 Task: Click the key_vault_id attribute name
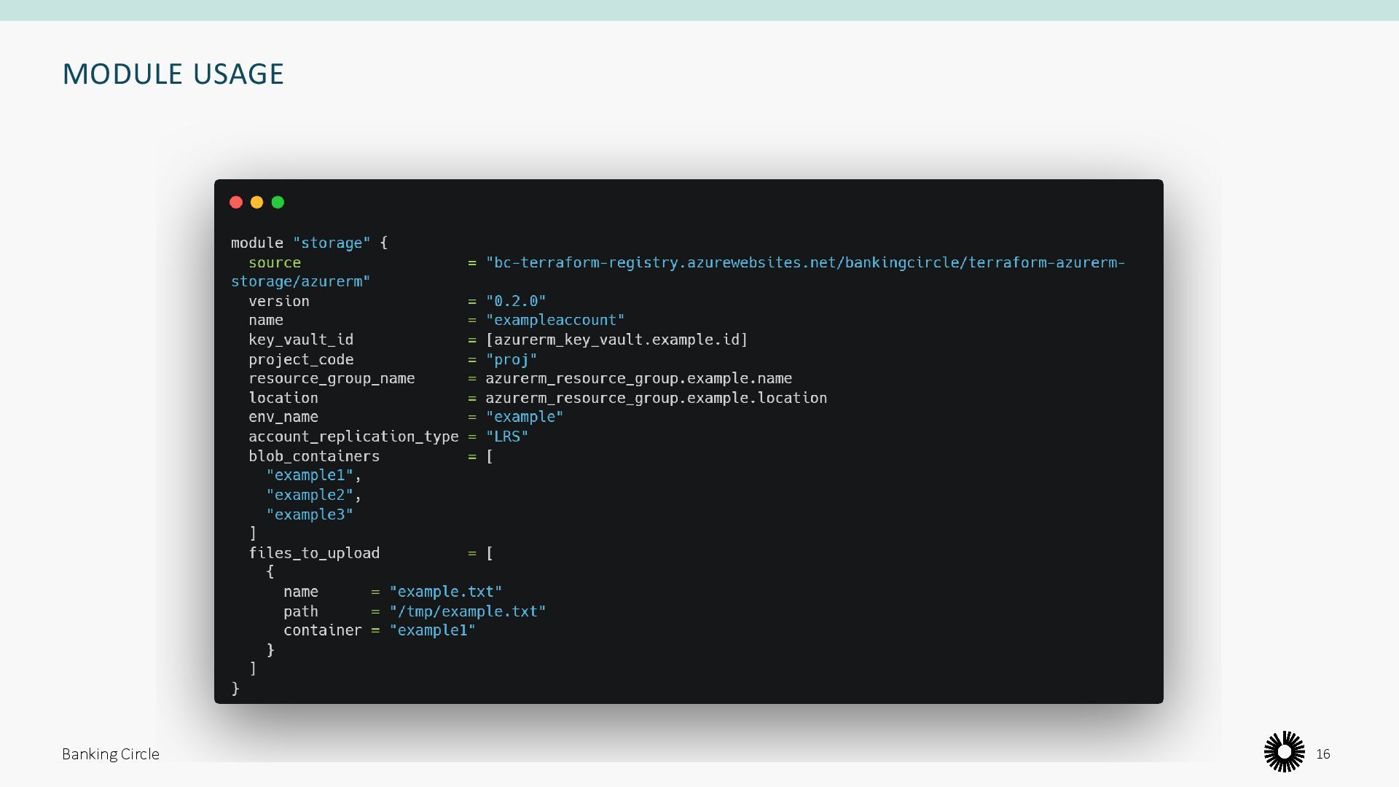point(300,340)
